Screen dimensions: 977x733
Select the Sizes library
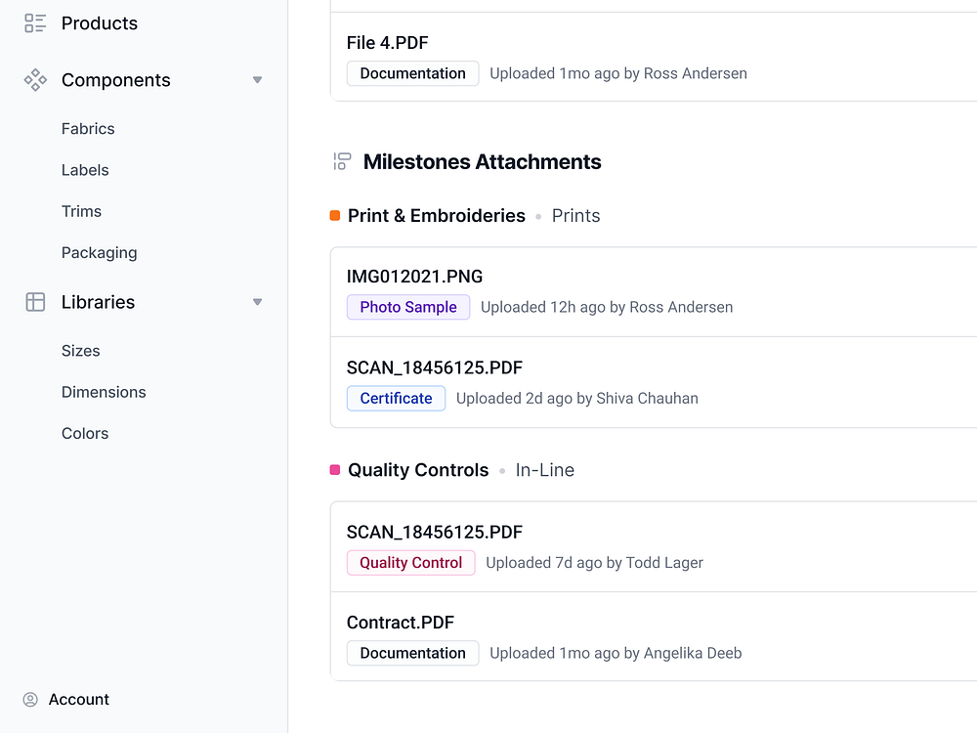click(80, 350)
